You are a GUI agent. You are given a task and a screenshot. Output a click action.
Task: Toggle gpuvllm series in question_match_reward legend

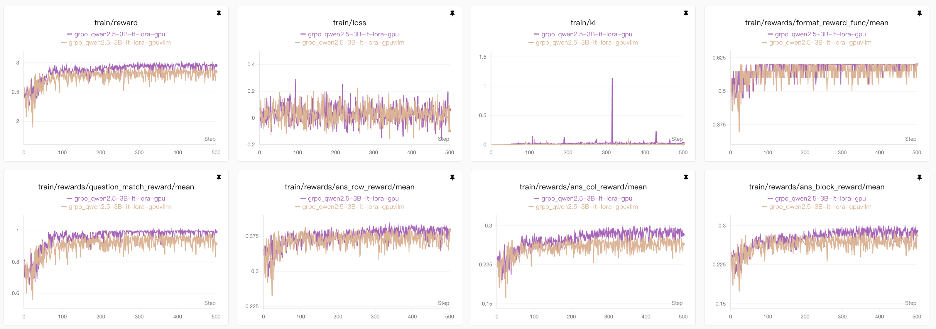coord(119,207)
